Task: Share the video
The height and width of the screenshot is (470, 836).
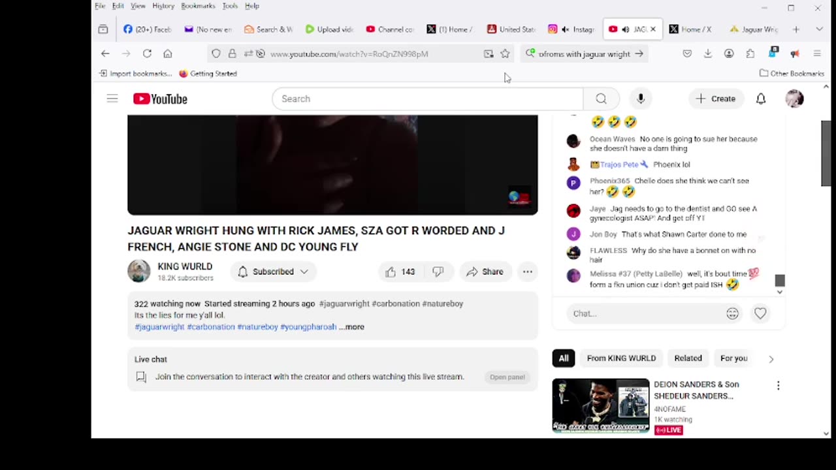Action: click(485, 272)
